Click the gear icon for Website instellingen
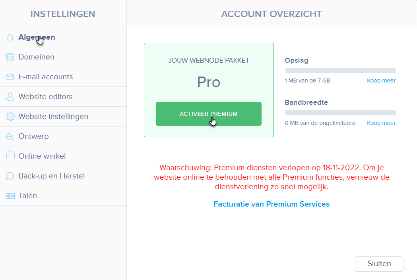 (x=10, y=117)
